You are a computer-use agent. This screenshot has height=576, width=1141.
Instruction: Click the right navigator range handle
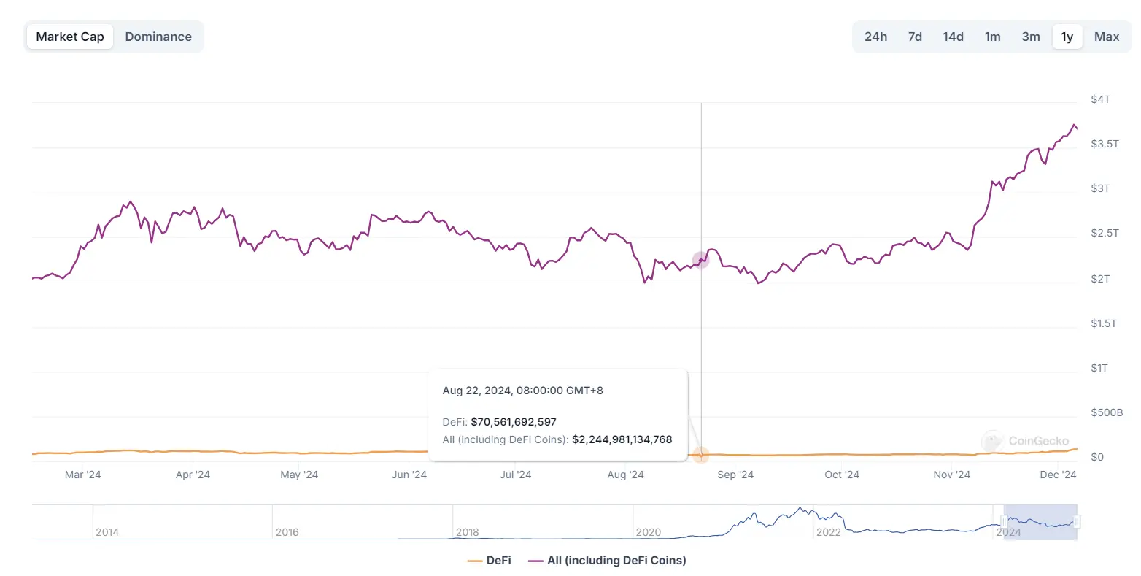tap(1077, 521)
